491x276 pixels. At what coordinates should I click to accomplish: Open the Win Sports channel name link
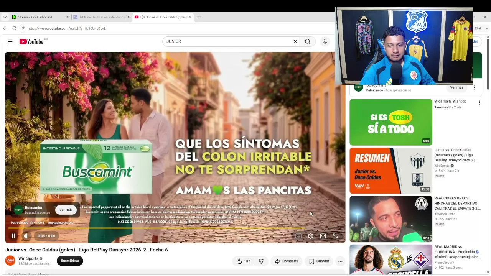tap(28, 258)
